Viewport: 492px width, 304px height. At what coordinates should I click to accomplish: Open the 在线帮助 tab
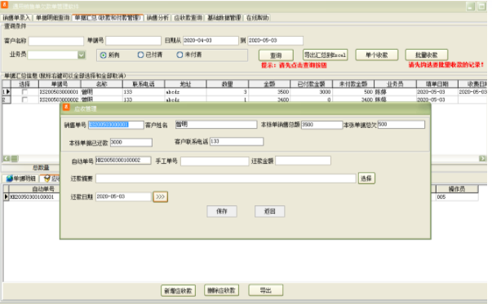pos(257,18)
